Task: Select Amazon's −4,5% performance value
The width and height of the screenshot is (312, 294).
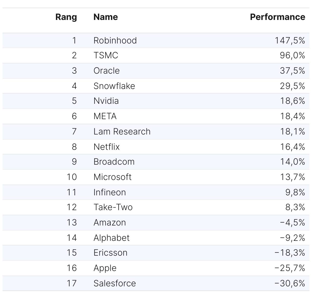Action: tap(292, 223)
